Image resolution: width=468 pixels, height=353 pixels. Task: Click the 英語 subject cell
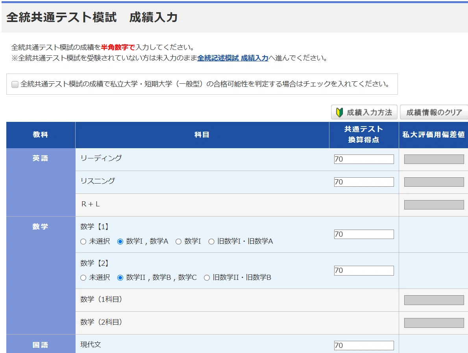pyautogui.click(x=41, y=182)
